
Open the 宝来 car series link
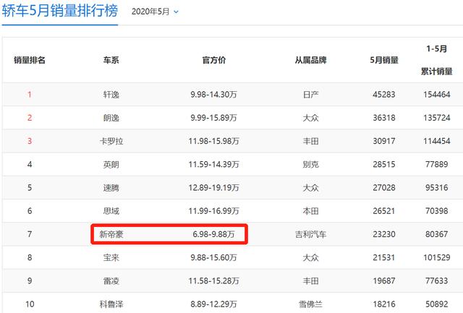click(x=111, y=257)
